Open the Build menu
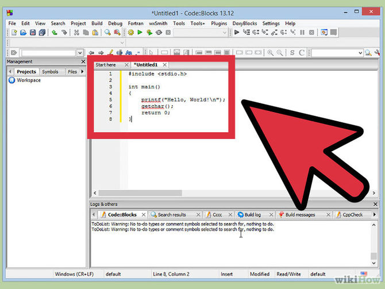385x289 pixels. point(97,24)
